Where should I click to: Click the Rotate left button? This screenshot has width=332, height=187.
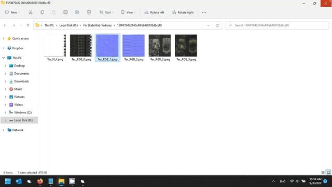click(x=154, y=12)
